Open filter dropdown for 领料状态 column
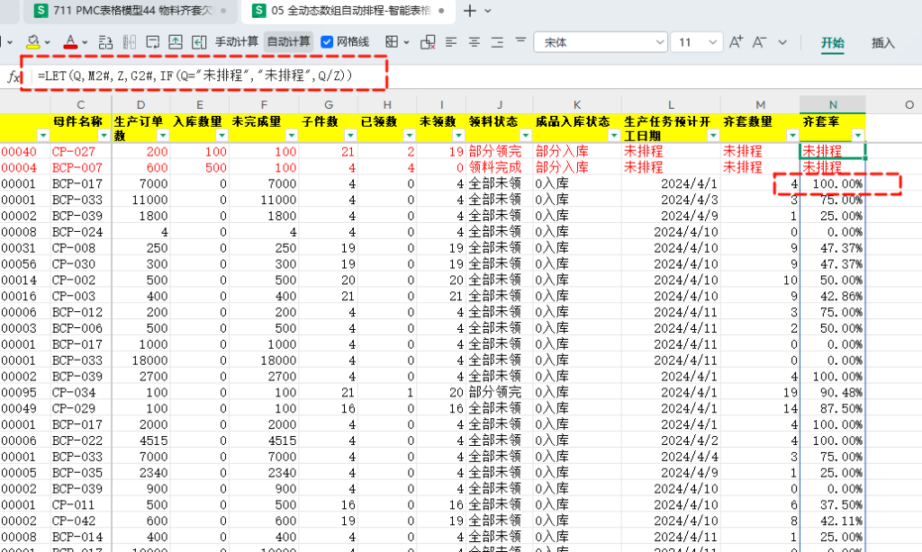 [x=525, y=136]
